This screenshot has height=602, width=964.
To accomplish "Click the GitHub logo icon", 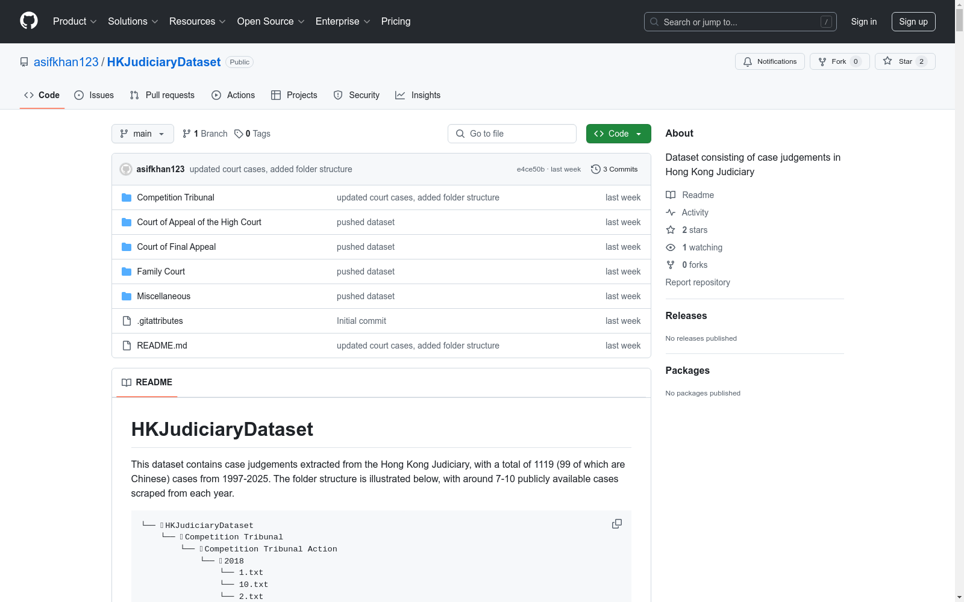I will point(29,21).
